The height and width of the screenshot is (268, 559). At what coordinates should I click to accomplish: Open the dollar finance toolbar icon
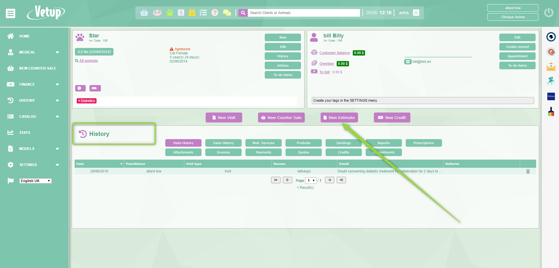[181, 13]
